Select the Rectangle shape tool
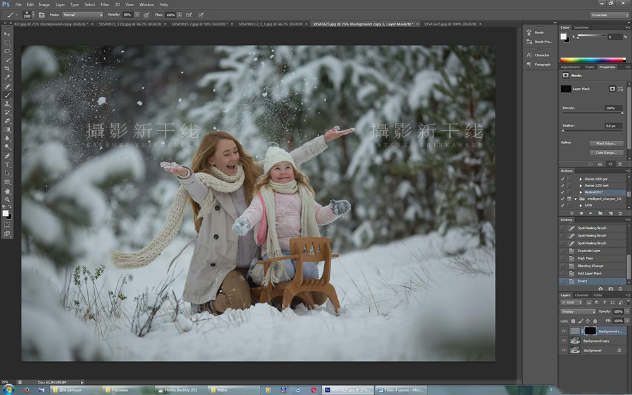The width and height of the screenshot is (632, 395). click(7, 182)
